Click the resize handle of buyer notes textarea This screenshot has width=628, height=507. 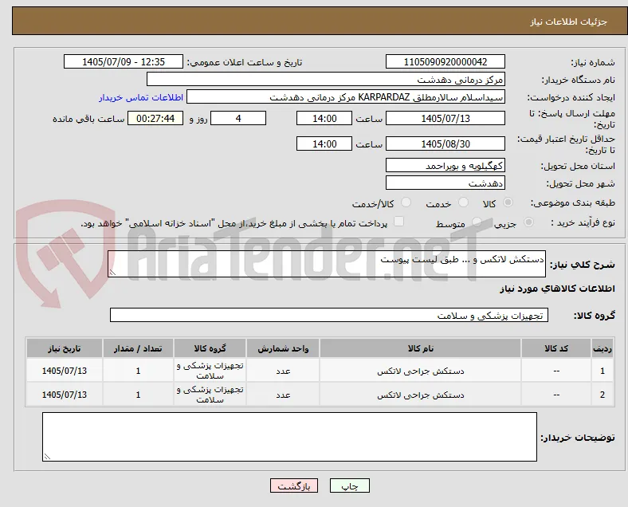(x=47, y=457)
